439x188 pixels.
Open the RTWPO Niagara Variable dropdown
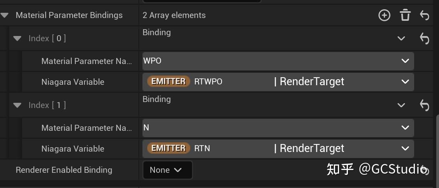pos(404,82)
